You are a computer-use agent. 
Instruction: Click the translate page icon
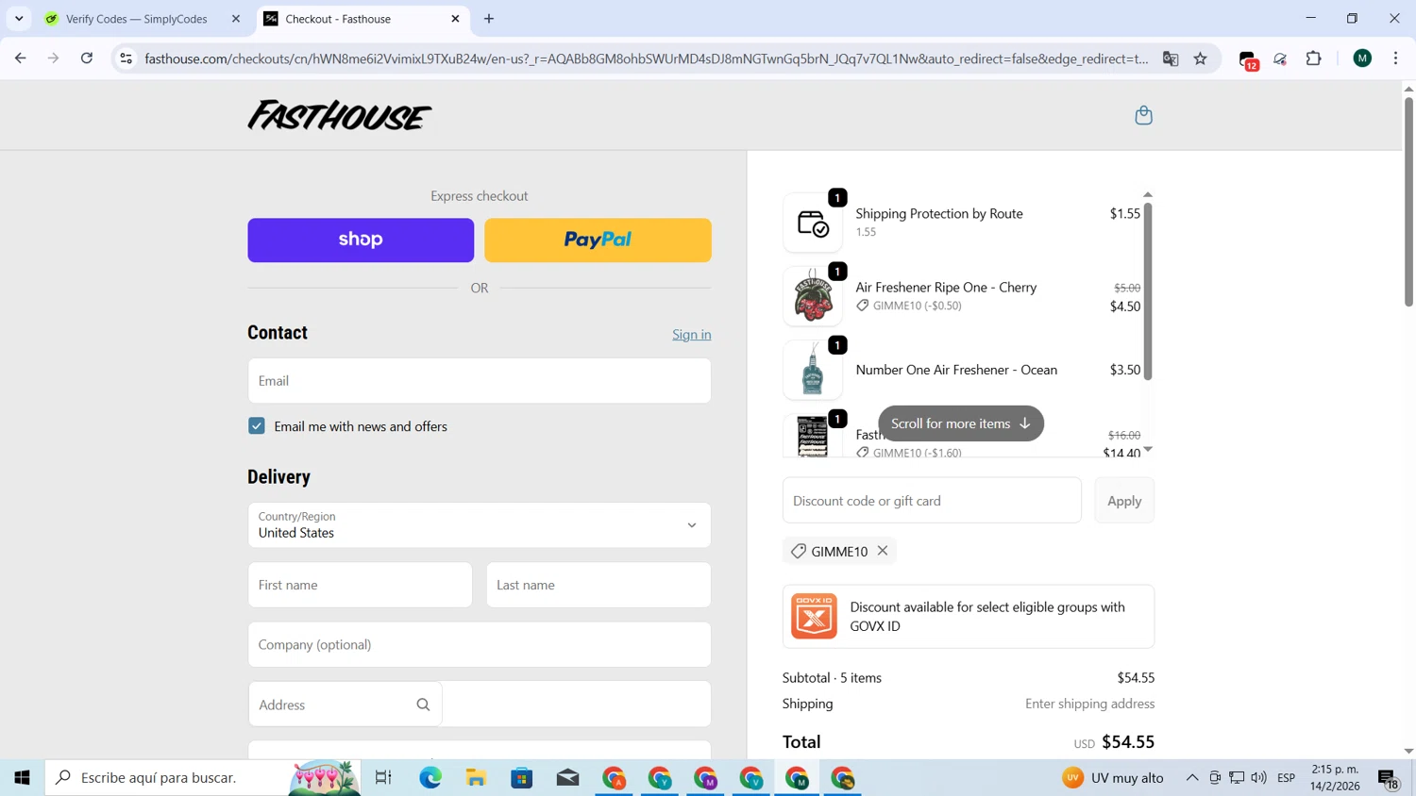click(x=1171, y=58)
